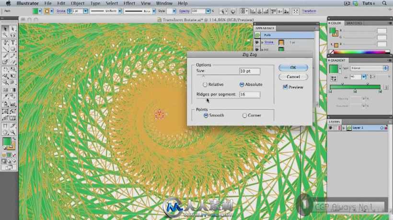Open the brush definition dropdown
393x220 pixels.
pyautogui.click(x=154, y=11)
